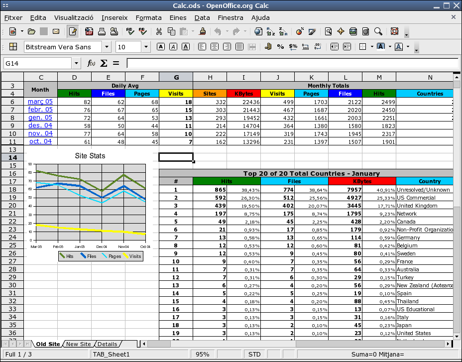The width and height of the screenshot is (462, 362).
Task: Toggle AutoSpellcheck
Action: (x=142, y=31)
